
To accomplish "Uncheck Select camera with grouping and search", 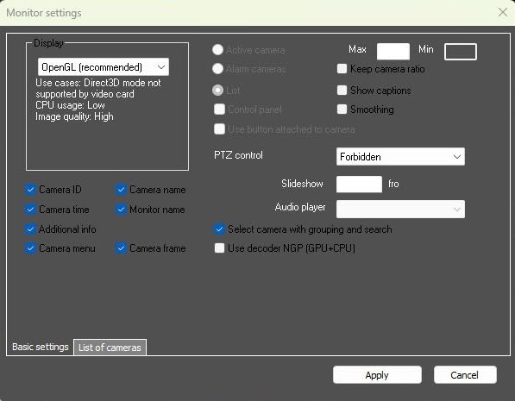I will click(219, 229).
